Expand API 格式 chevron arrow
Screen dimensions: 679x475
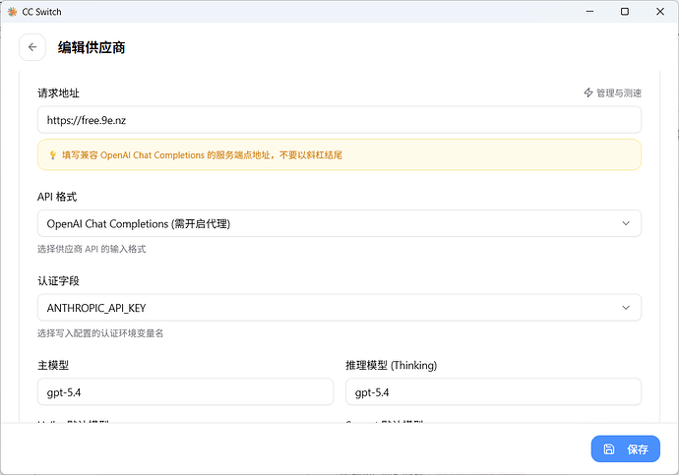pyautogui.click(x=626, y=223)
